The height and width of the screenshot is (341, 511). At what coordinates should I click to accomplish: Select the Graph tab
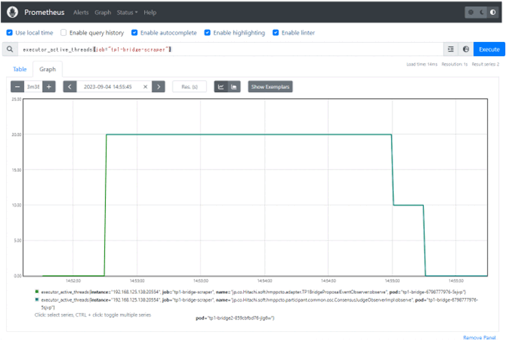pos(47,69)
